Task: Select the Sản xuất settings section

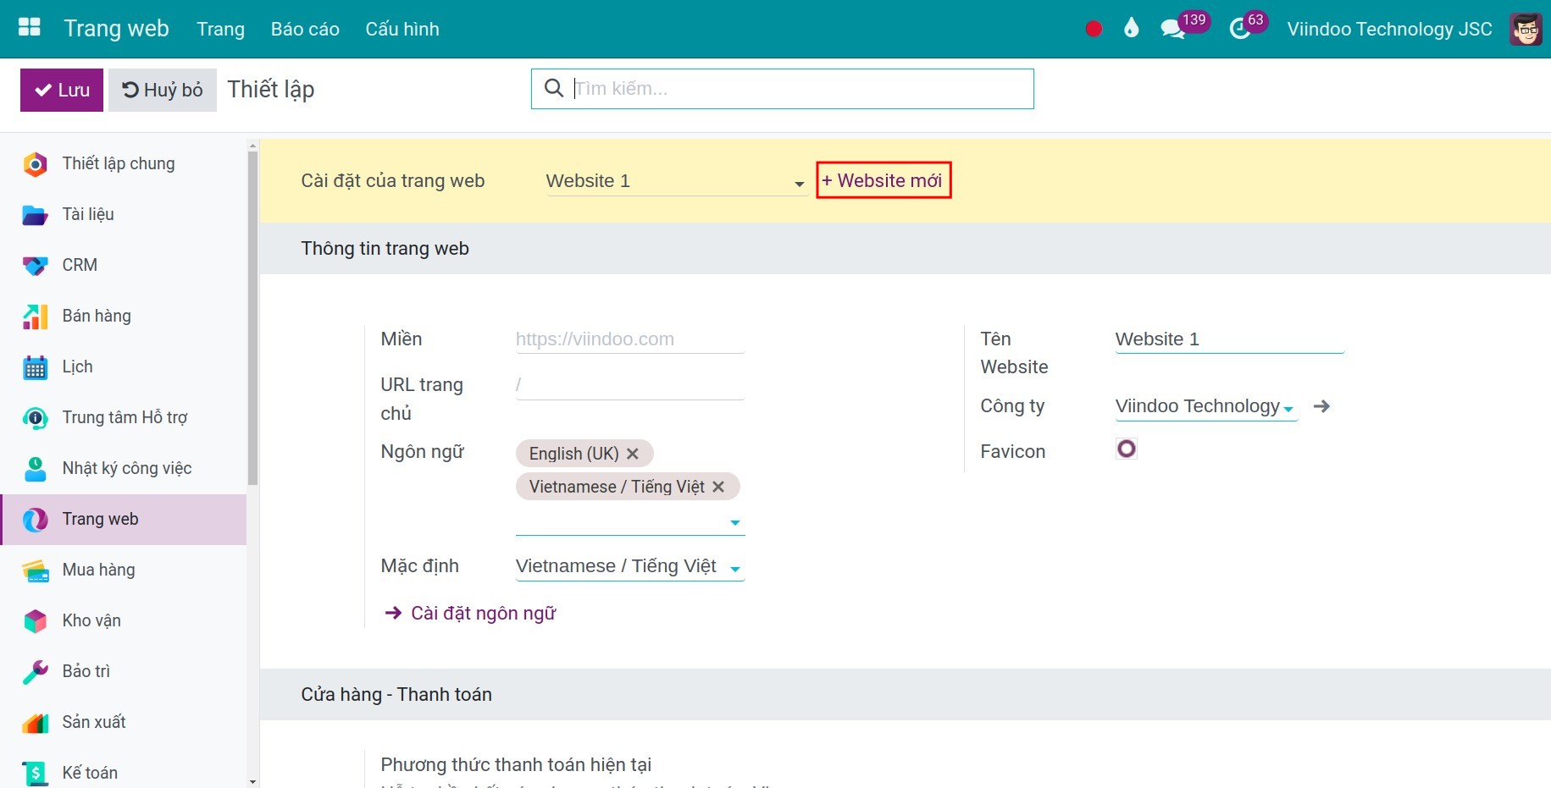Action: (124, 722)
